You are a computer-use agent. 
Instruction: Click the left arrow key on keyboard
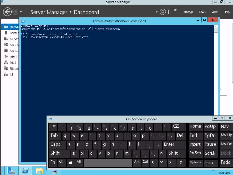154,163
